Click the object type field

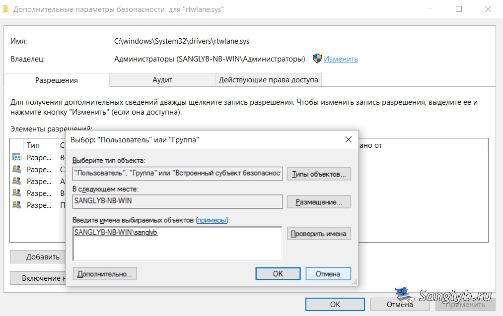click(177, 174)
